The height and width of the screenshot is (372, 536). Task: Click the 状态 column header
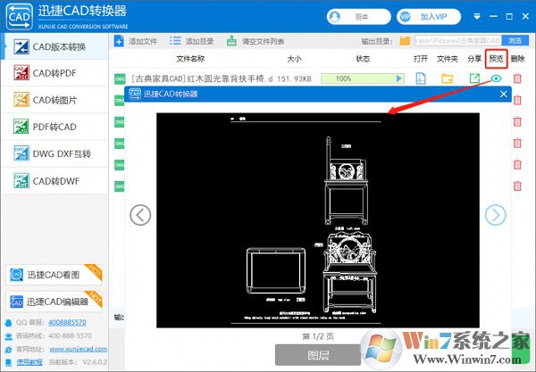tap(363, 59)
